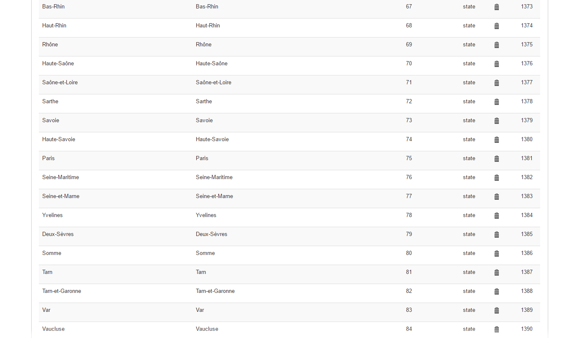Delete the Tarn-et-Garonne entry
The height and width of the screenshot is (338, 571).
coord(497,292)
